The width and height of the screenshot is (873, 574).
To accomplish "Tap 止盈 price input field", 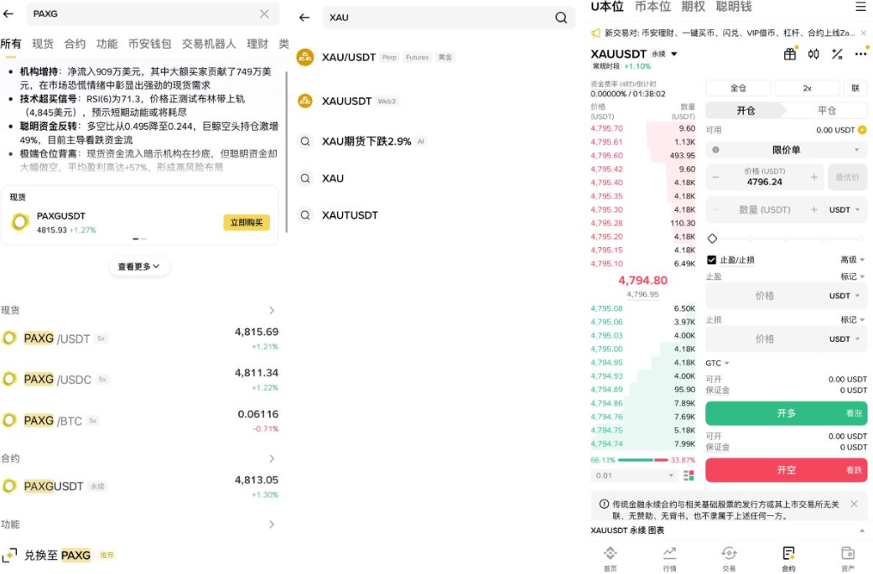I will [x=786, y=296].
